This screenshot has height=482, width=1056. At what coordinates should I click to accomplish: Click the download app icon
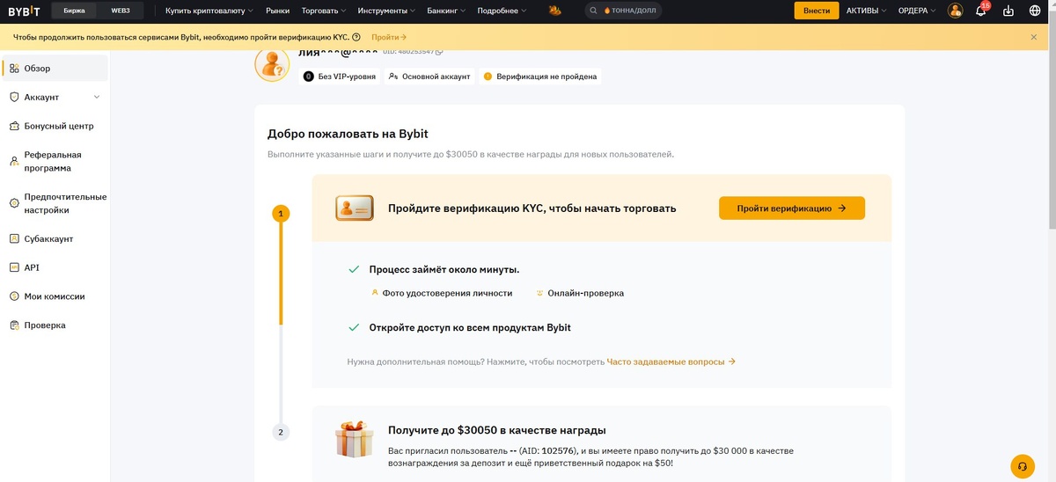pos(1008,11)
